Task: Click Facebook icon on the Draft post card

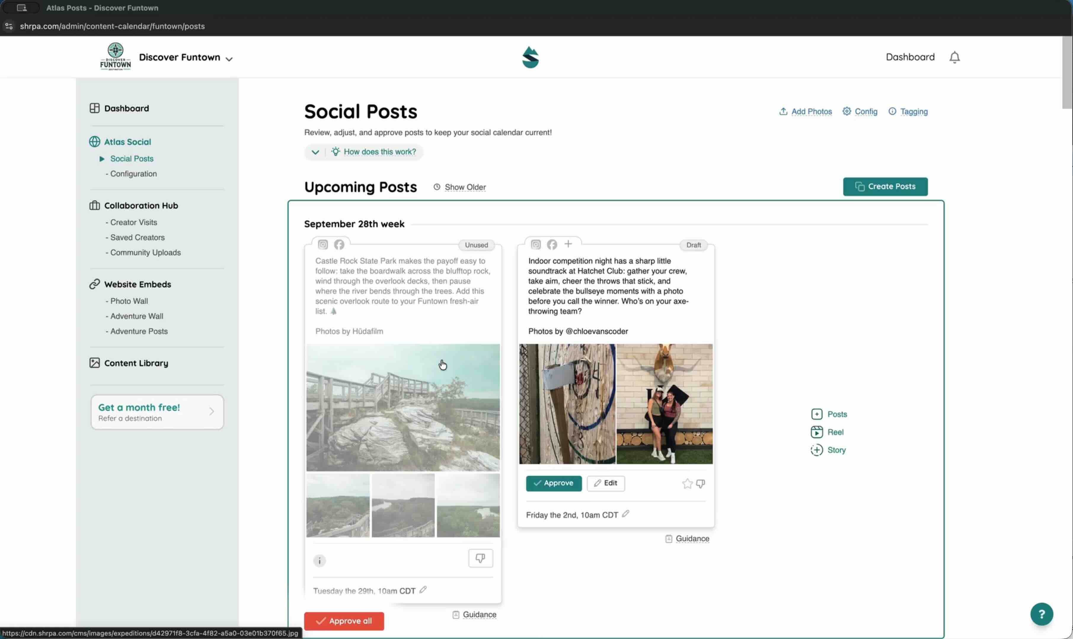Action: (x=552, y=245)
